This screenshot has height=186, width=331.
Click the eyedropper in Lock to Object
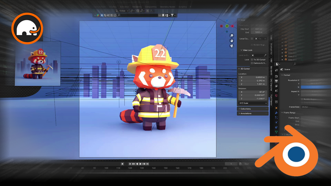(265, 55)
